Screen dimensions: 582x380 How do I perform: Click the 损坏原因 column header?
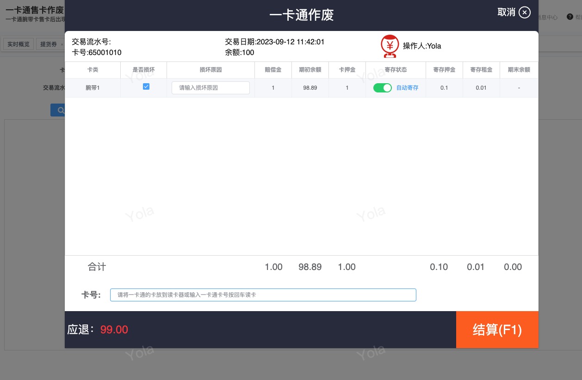(211, 70)
